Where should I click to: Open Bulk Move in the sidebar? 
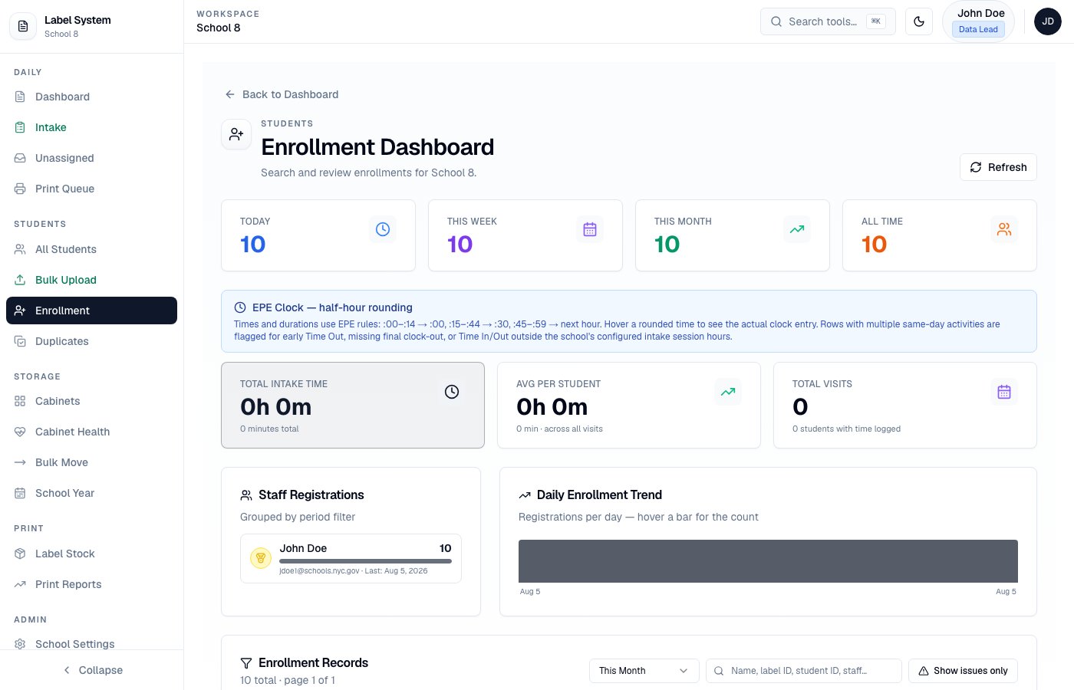coord(91,462)
